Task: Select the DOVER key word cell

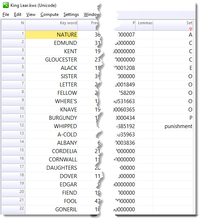Action: (51, 176)
